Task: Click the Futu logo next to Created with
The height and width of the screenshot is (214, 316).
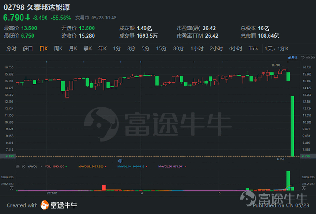Action: coord(45,205)
